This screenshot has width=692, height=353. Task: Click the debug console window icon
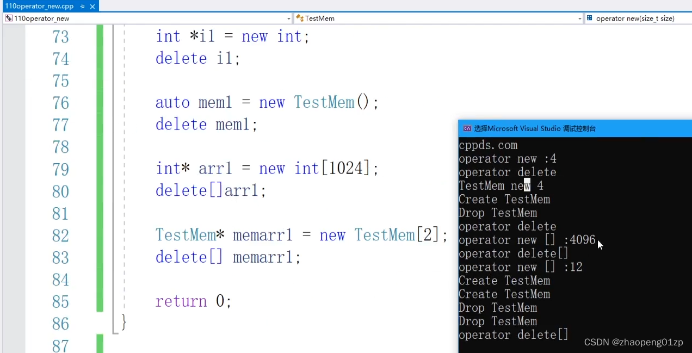click(x=467, y=129)
